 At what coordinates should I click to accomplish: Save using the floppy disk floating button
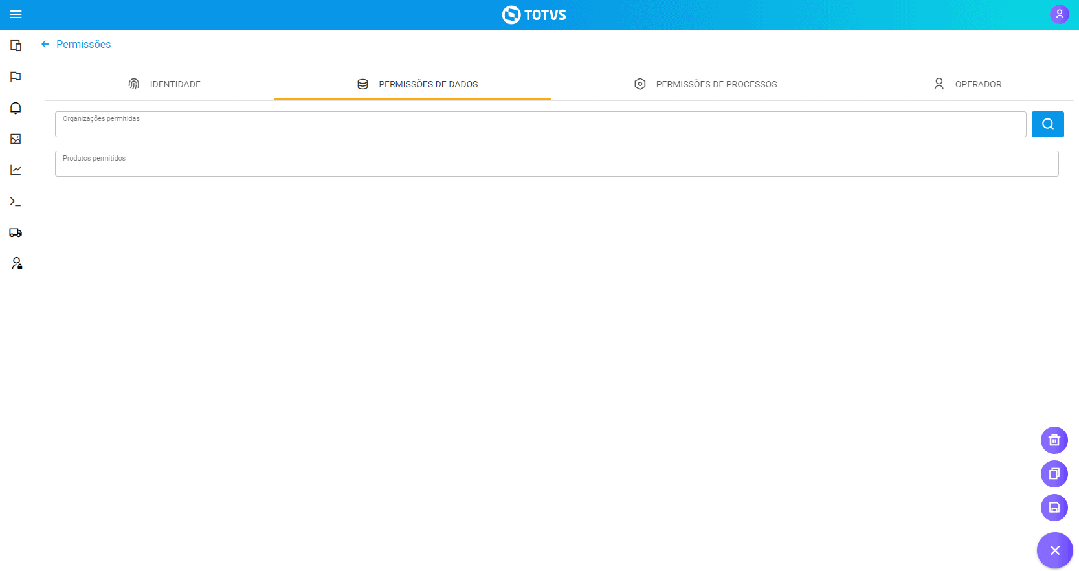point(1054,508)
